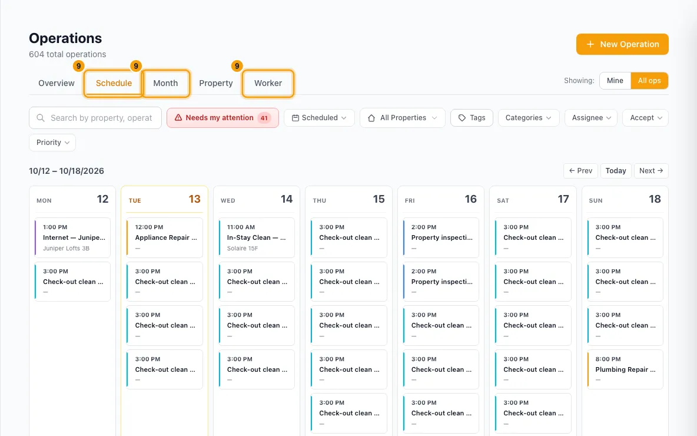
Task: Open the Property tab
Action: pyautogui.click(x=216, y=83)
